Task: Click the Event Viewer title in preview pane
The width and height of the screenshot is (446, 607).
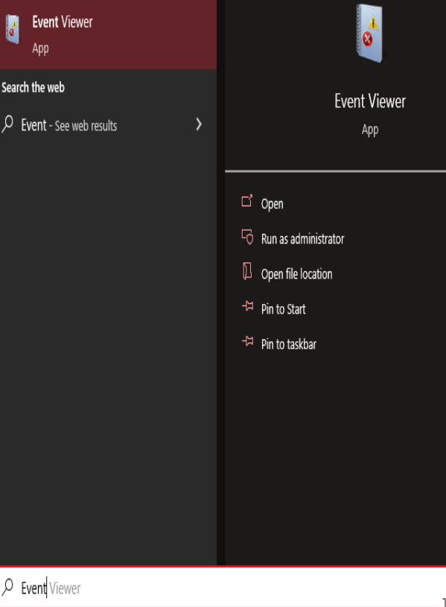Action: click(x=370, y=101)
